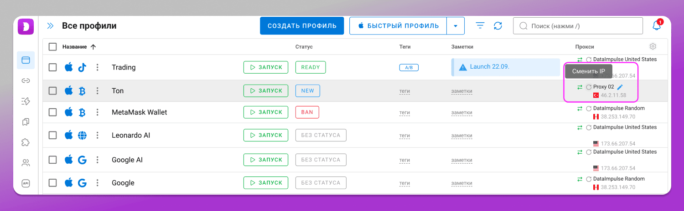The image size is (684, 211).
Task: Open the extensions puzzle sidebar icon
Action: tap(26, 142)
